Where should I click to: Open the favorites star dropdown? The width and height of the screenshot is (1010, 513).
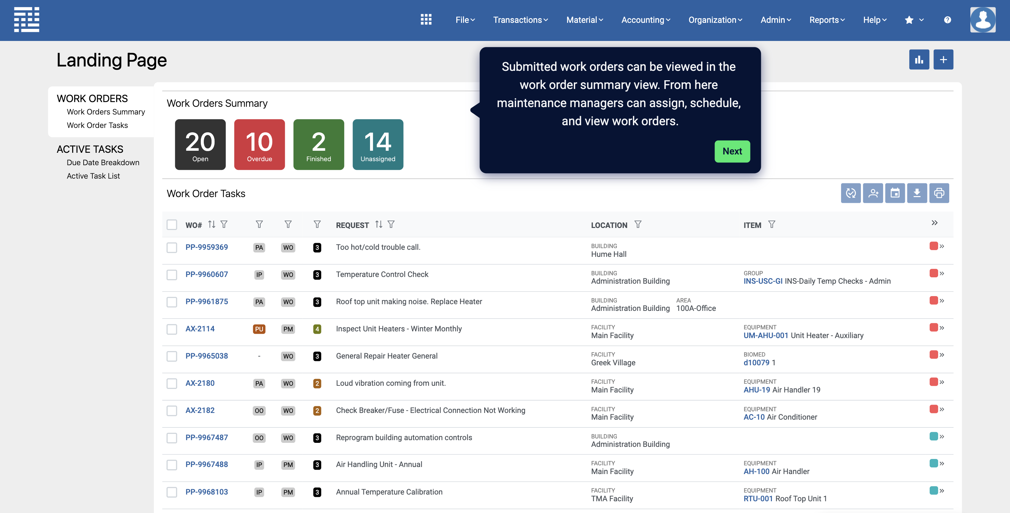(x=914, y=19)
